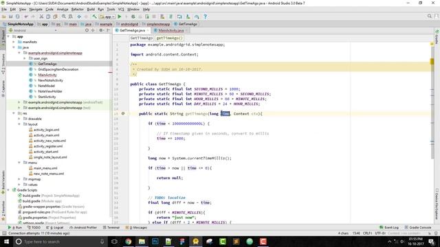Collapse the res folder node
The image size is (440, 247).
tap(14, 113)
